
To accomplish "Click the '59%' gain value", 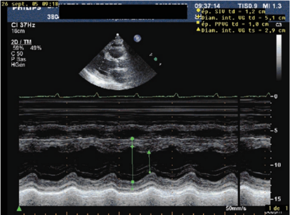I will tap(18, 48).
